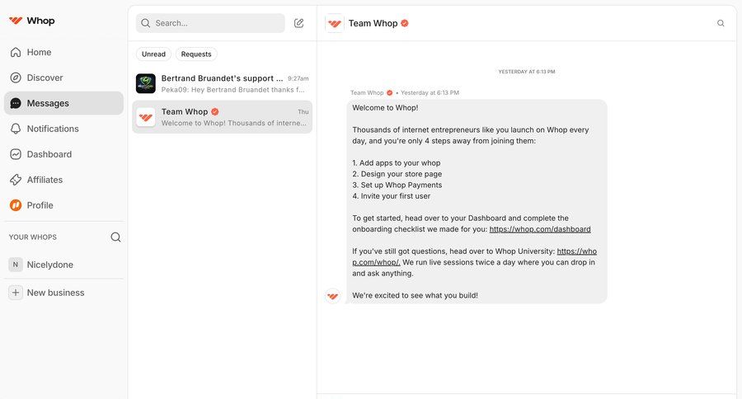The height and width of the screenshot is (399, 742).
Task: Click the compose new message icon
Action: pos(299,23)
